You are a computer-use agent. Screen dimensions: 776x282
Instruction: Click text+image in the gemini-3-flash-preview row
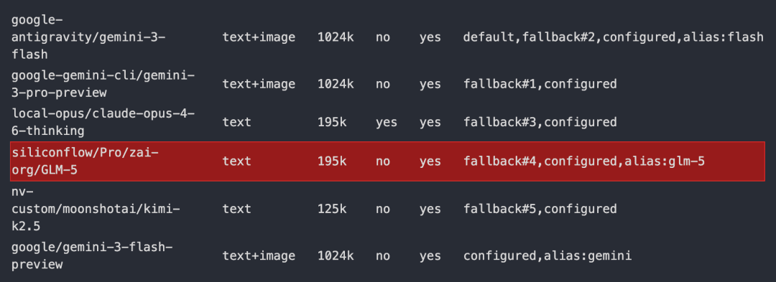click(259, 256)
